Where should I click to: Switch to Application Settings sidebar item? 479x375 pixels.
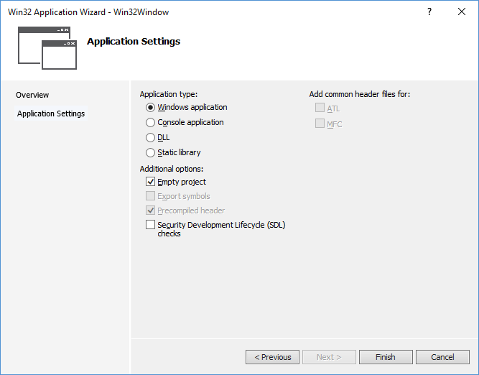pos(51,114)
